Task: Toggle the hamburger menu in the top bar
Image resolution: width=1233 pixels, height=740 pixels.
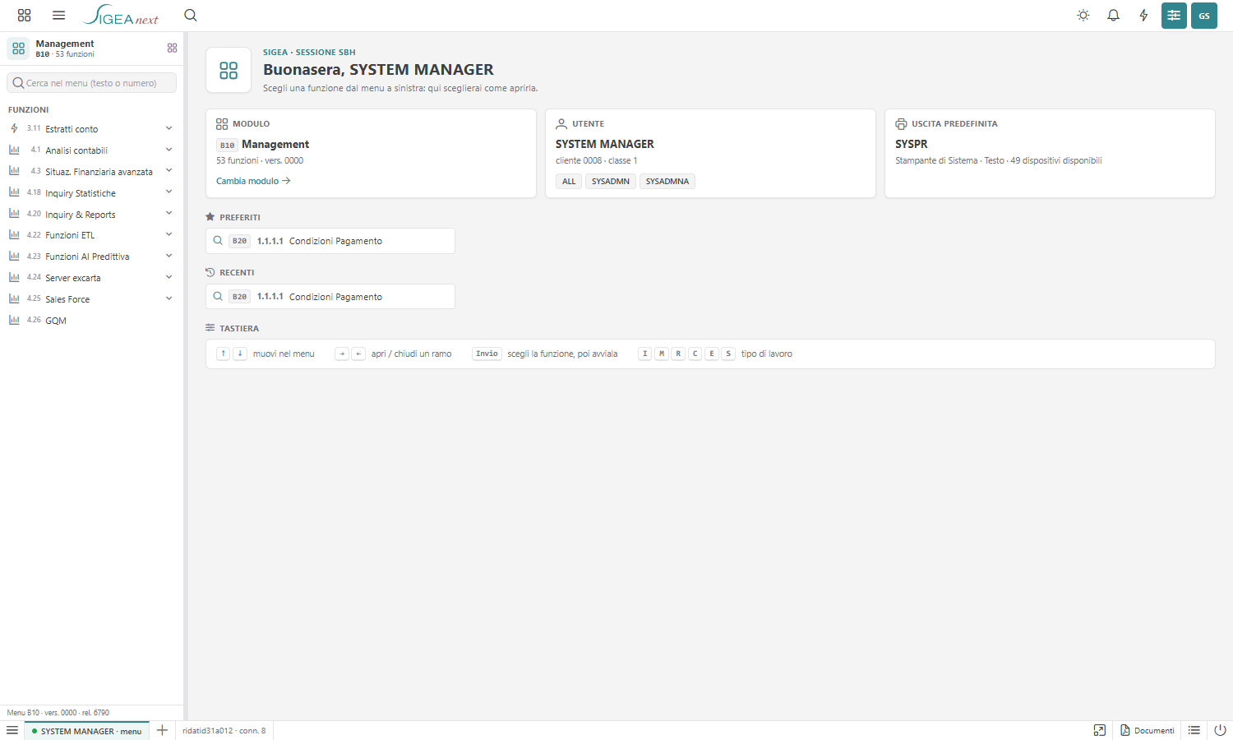Action: 58,16
